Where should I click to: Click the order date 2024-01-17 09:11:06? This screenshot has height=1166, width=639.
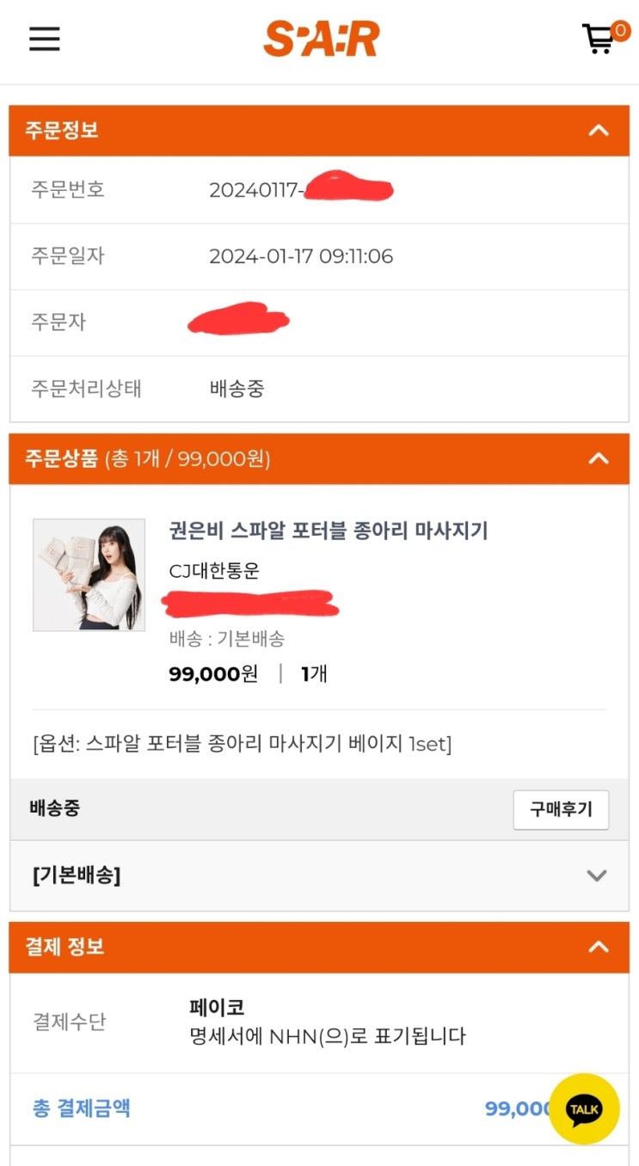301,256
